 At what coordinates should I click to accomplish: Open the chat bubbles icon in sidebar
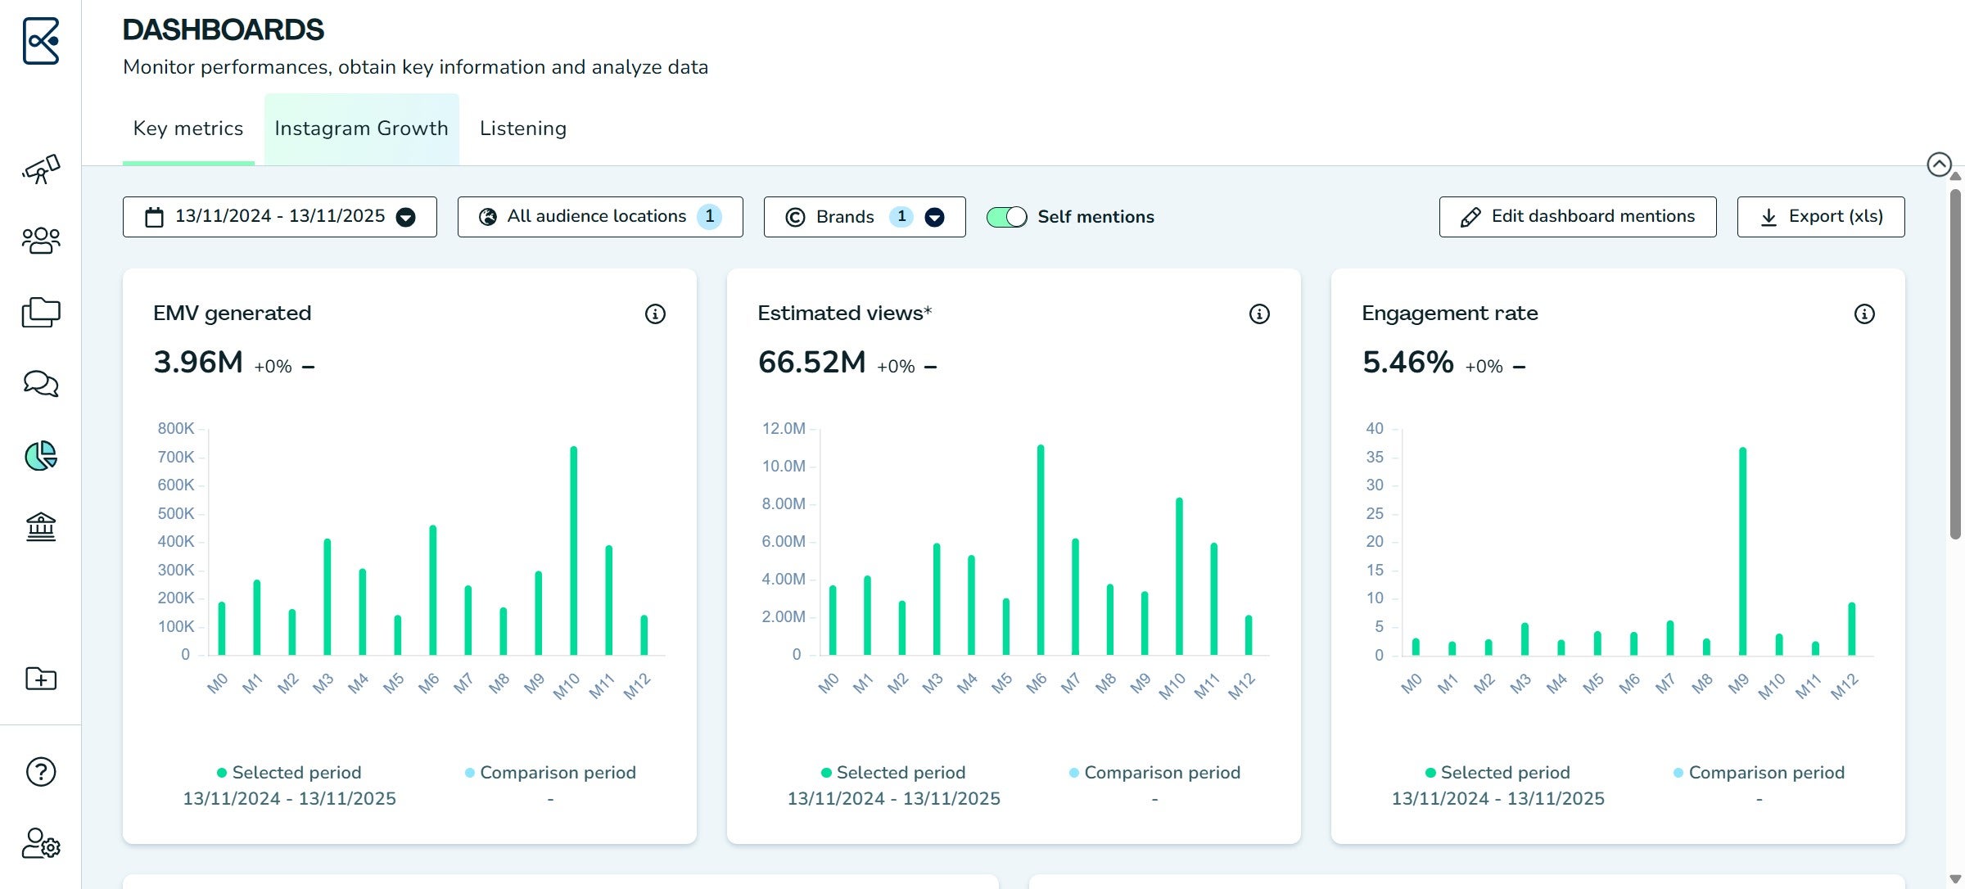point(41,383)
